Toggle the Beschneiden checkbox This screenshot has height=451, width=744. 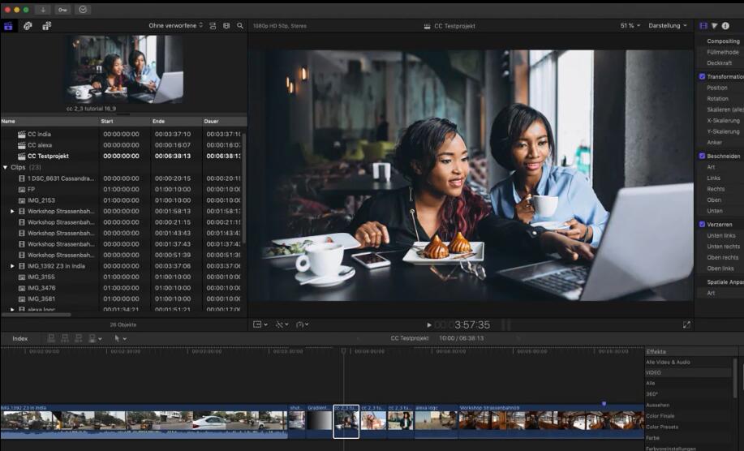coord(702,156)
